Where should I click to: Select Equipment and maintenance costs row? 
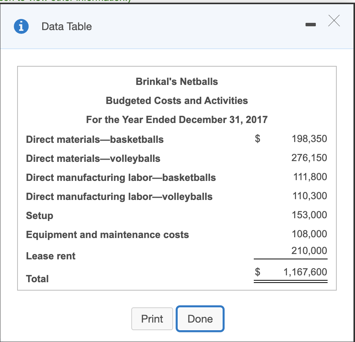pos(107,235)
